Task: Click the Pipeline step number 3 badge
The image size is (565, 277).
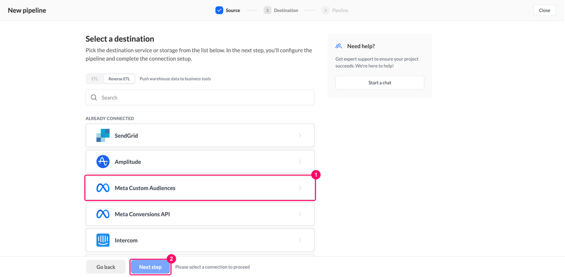Action: pyautogui.click(x=325, y=10)
